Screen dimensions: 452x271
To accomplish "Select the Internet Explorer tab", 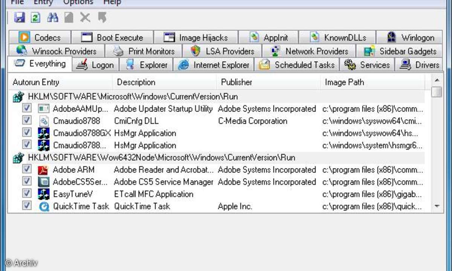I will click(x=214, y=65).
